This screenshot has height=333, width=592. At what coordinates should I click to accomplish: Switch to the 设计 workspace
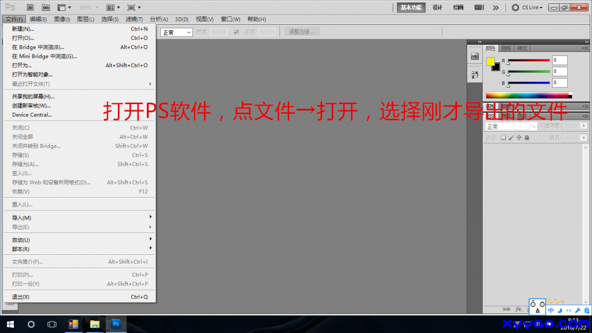tap(438, 8)
